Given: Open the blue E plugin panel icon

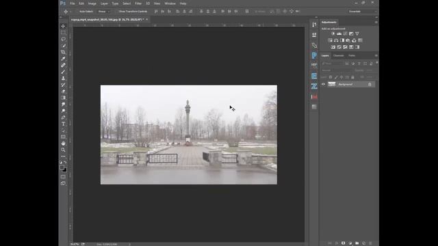Looking at the screenshot, I should pyautogui.click(x=314, y=76).
